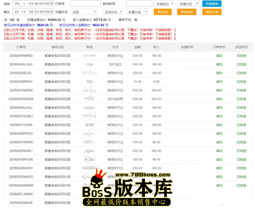Screen dimensions: 255x208
Task: Open the end date calendar picker icon
Action: coord(51,12)
